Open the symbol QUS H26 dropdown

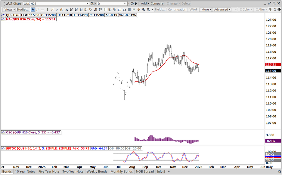[87, 4]
